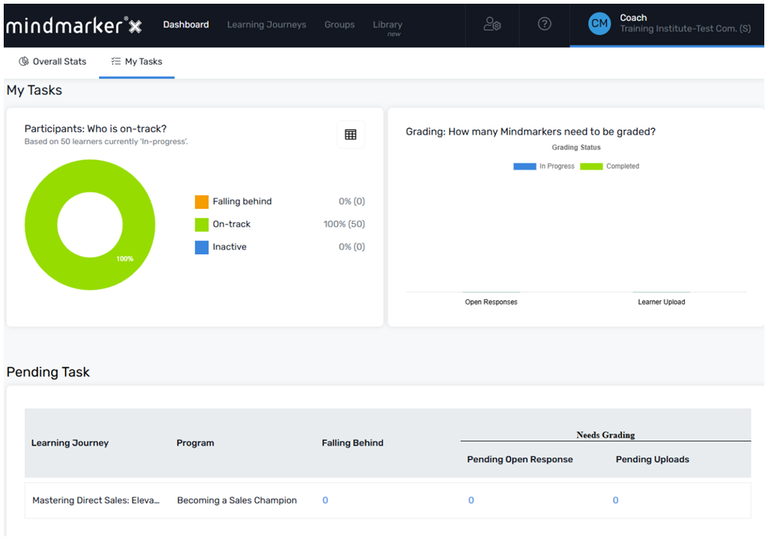Click the 100% (50) on-track value

343,224
